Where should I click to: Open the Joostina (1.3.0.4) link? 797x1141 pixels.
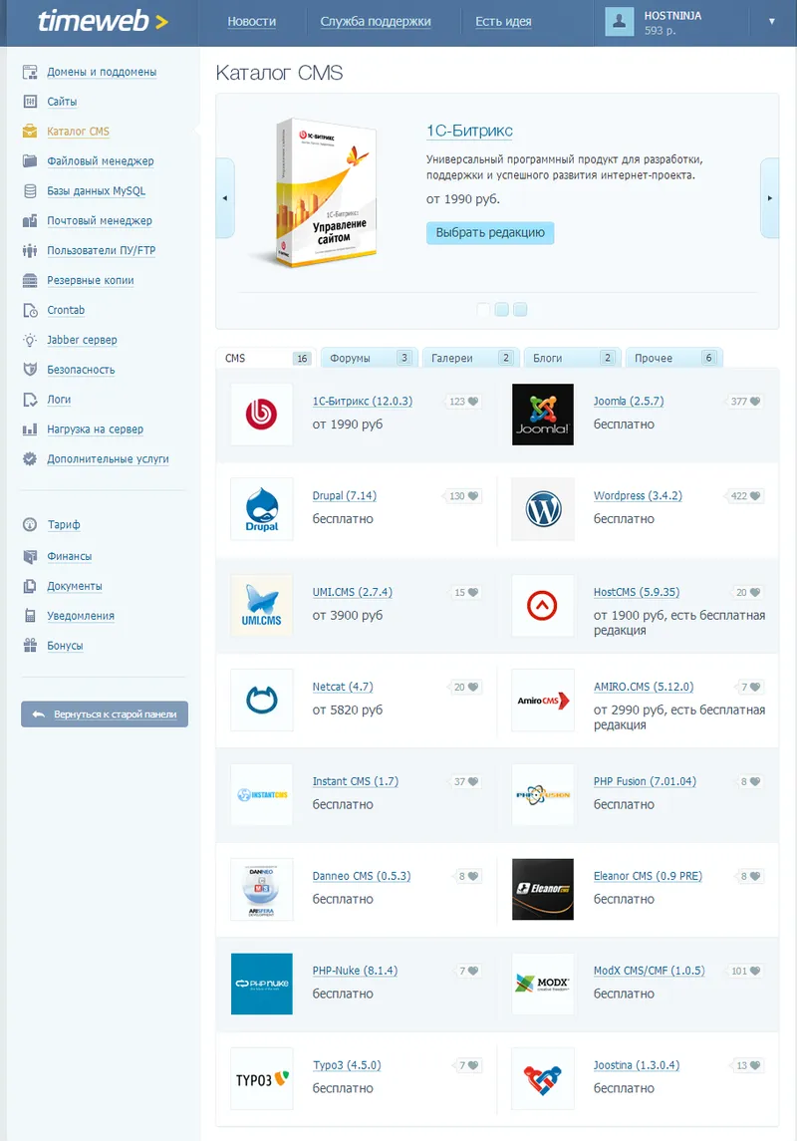click(x=637, y=1065)
